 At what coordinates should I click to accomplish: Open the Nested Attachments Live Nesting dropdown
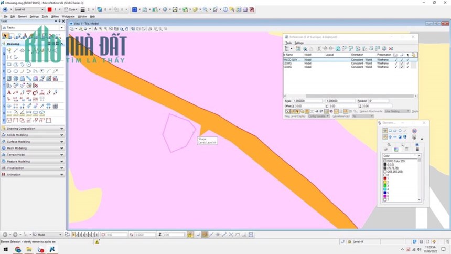coord(397,111)
